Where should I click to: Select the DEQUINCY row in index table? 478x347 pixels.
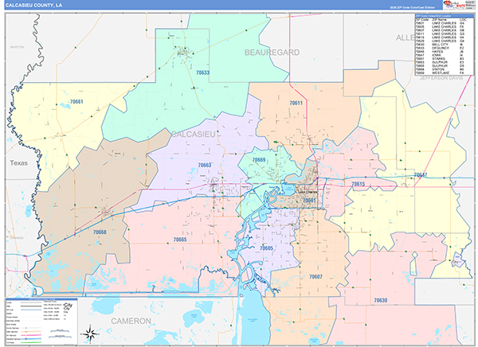tap(445, 48)
